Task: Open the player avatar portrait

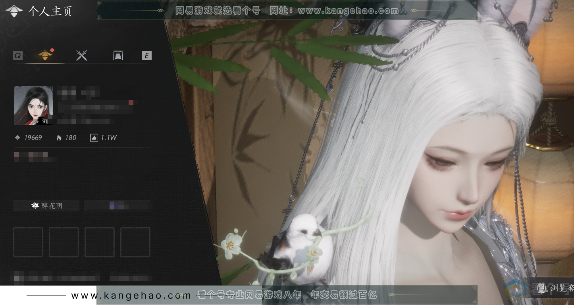Action: pos(33,106)
